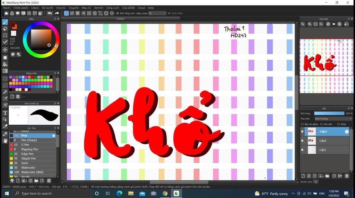The height and width of the screenshot is (198, 355).
Task: Delete brush using trash icon in brush panel
Action: 49,181
